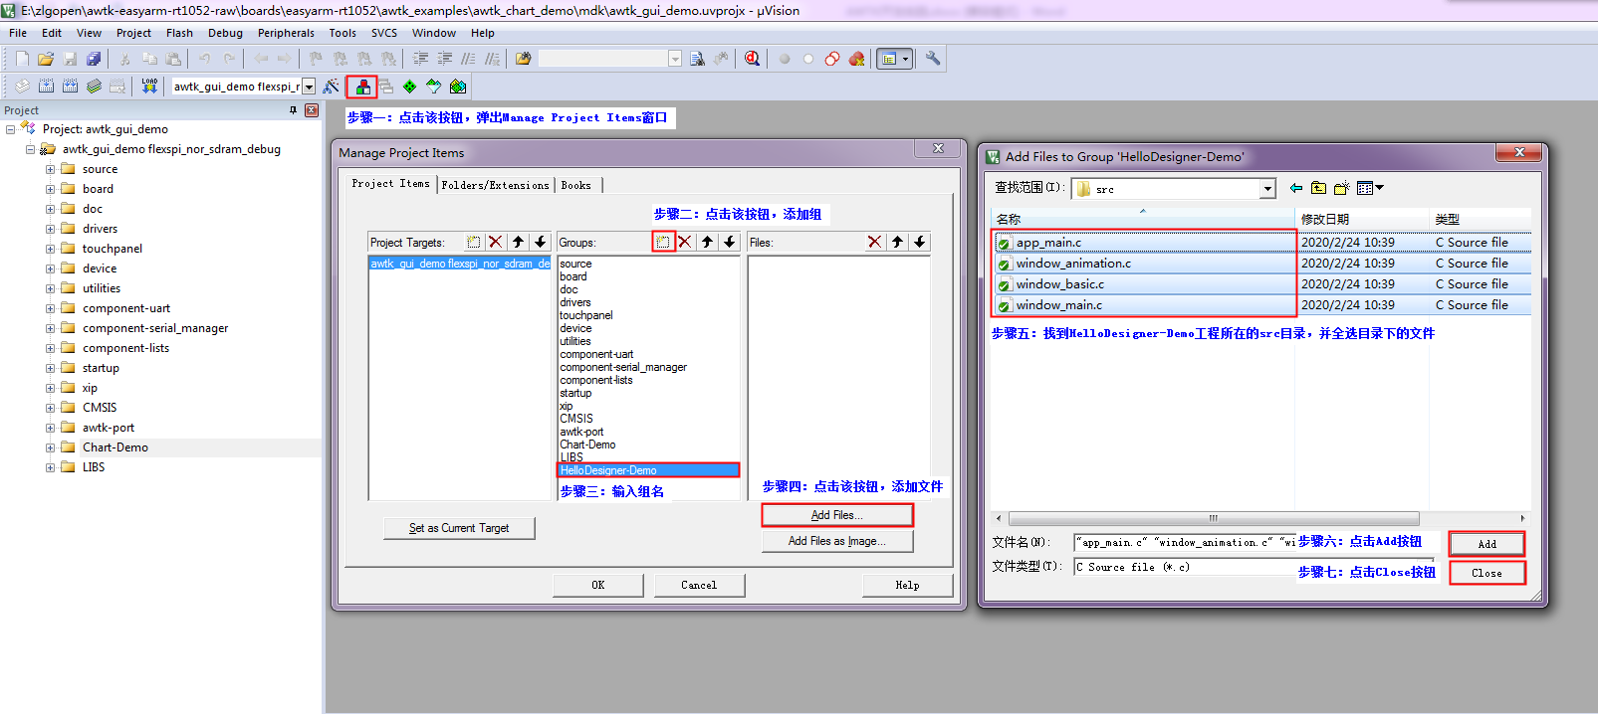Viewport: 1598px width, 714px height.
Task: Expand the drivers folder in project tree
Action: 50,229
